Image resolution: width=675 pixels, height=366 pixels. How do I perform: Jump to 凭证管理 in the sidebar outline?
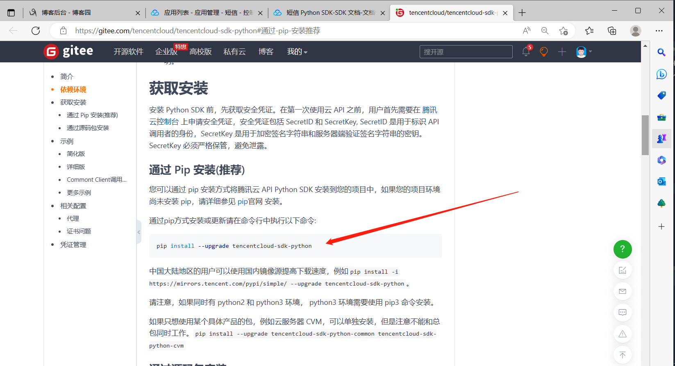pos(73,245)
